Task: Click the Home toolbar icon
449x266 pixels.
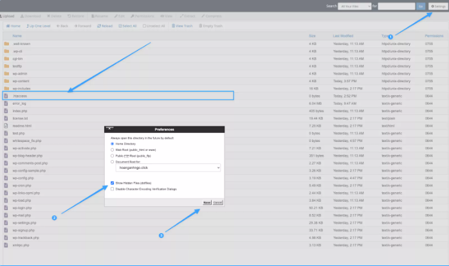Action: [13, 26]
